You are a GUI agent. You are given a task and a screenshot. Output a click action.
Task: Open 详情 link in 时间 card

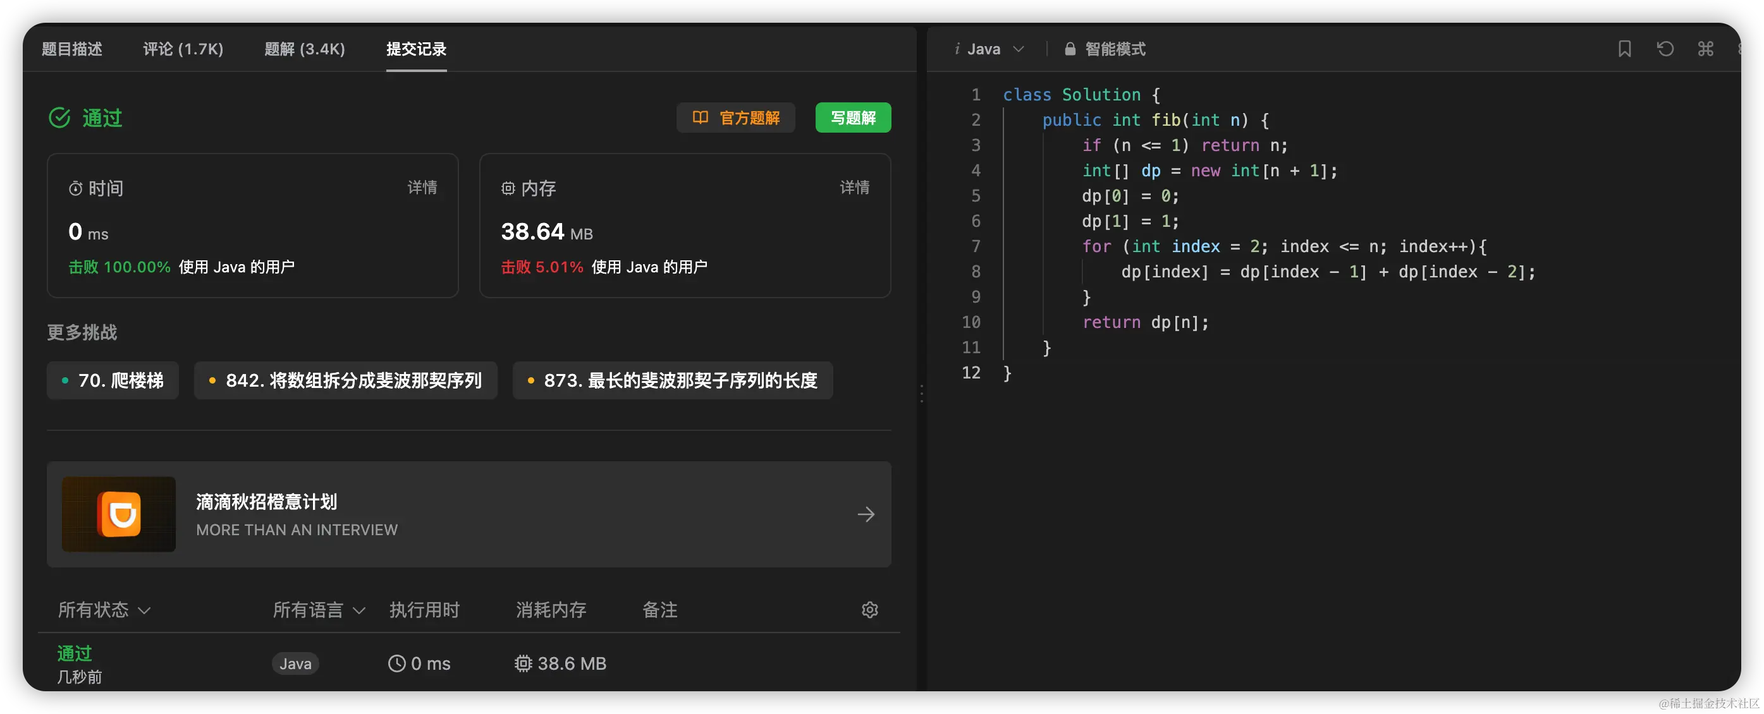(422, 188)
